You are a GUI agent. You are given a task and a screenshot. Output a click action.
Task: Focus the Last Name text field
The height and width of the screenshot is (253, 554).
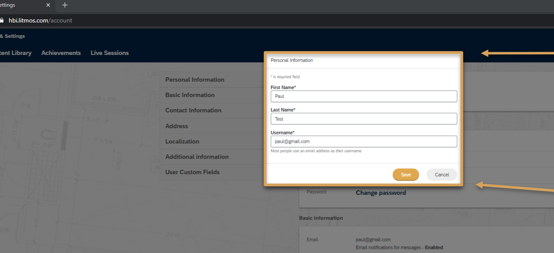[x=364, y=119]
